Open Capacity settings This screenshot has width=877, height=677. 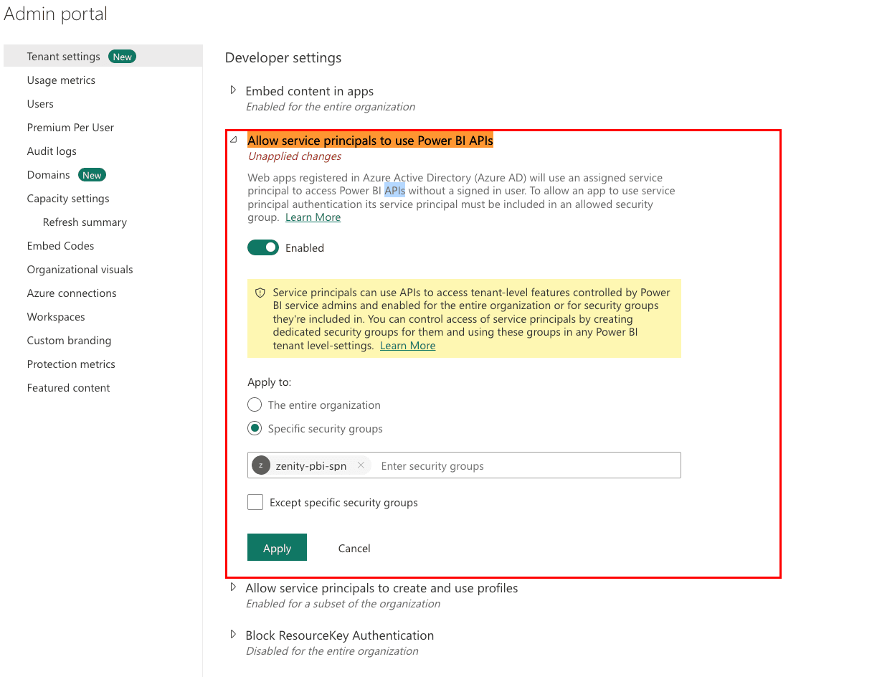click(x=68, y=199)
